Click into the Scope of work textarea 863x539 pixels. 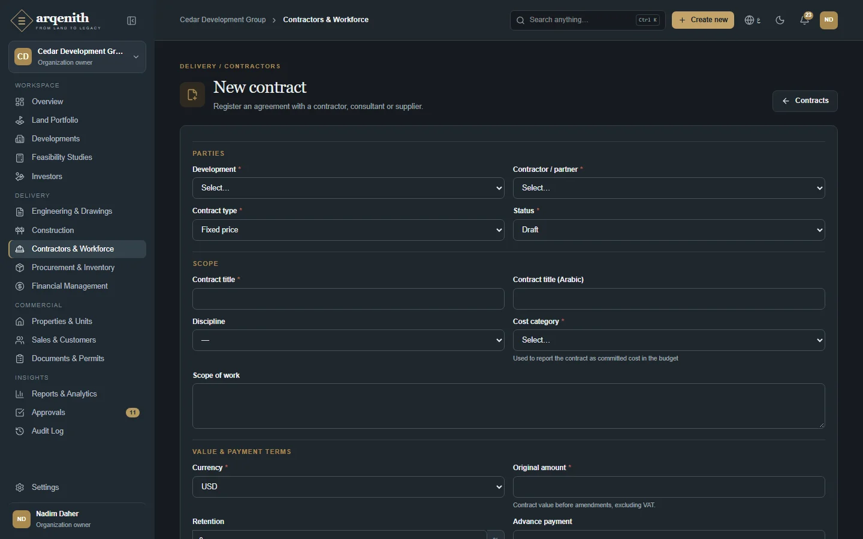tap(509, 406)
